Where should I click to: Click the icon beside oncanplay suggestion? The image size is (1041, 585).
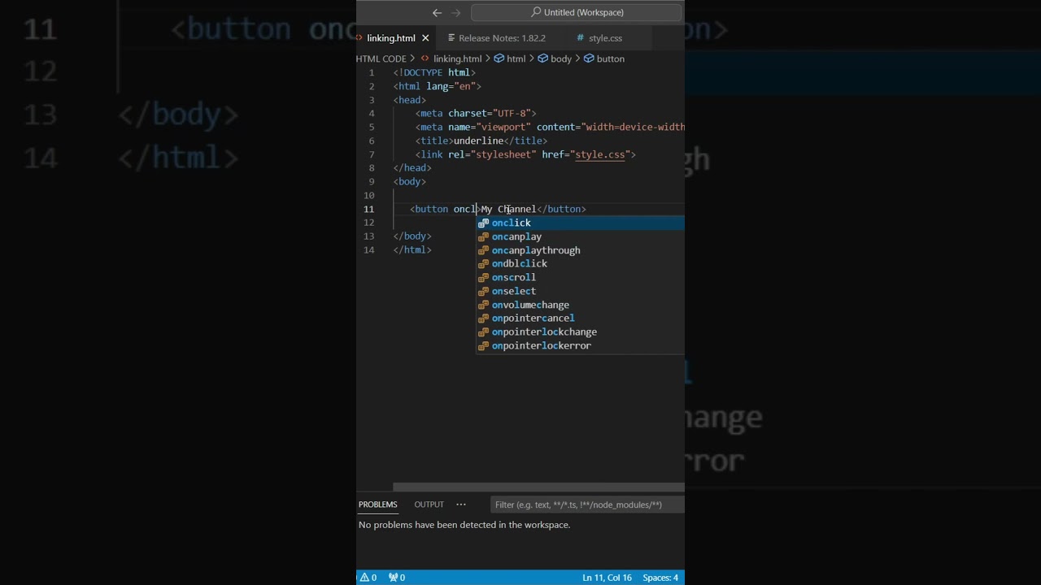[483, 236]
